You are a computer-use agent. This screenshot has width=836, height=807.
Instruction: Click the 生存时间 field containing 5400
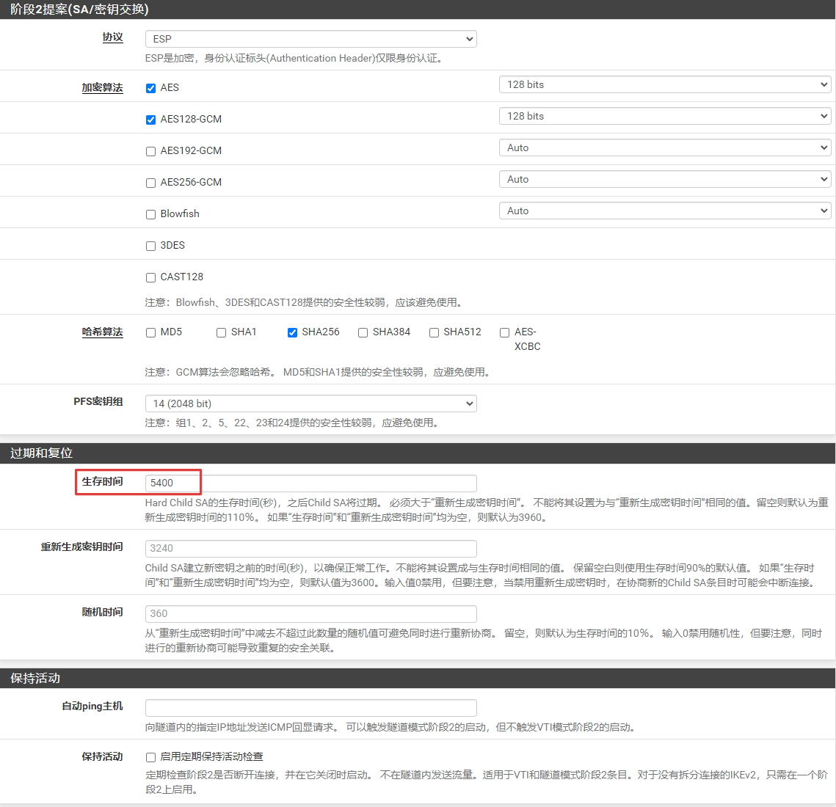310,483
